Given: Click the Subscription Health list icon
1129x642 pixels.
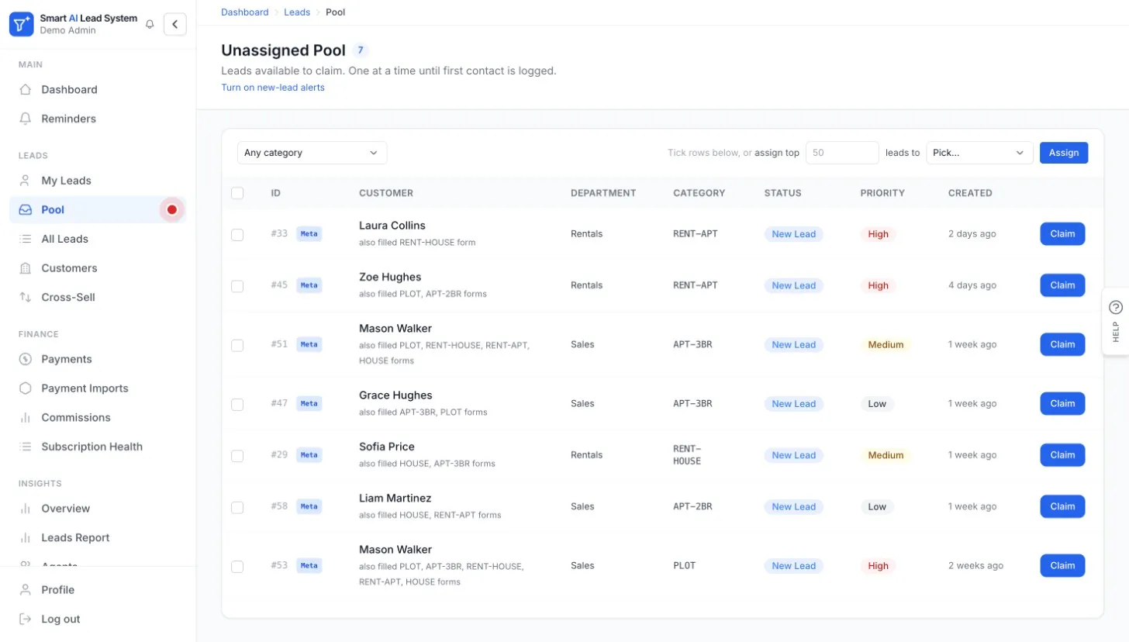Looking at the screenshot, I should click(26, 447).
